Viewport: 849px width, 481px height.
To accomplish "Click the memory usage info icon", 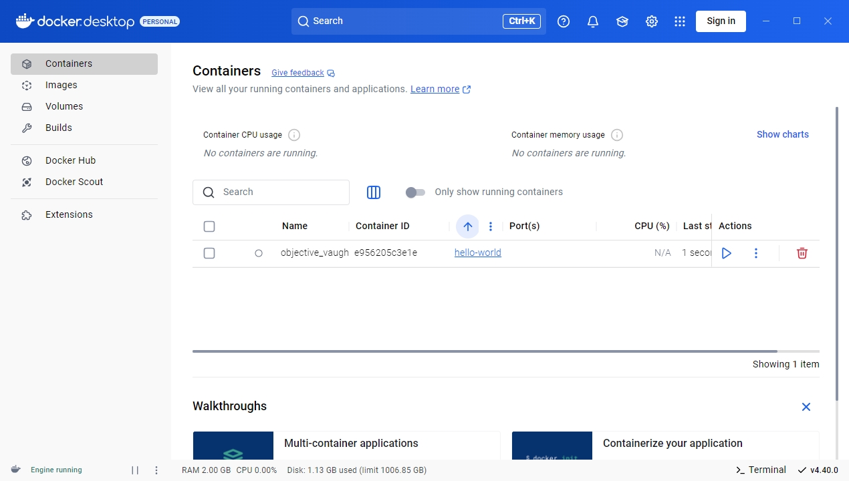I will 617,135.
